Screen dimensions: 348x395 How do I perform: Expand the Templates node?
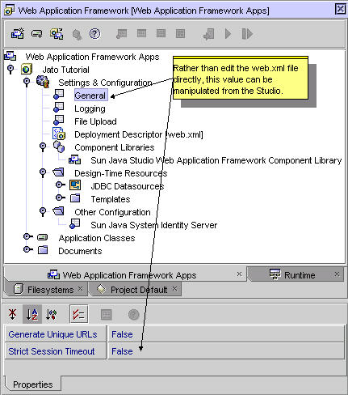coord(61,197)
